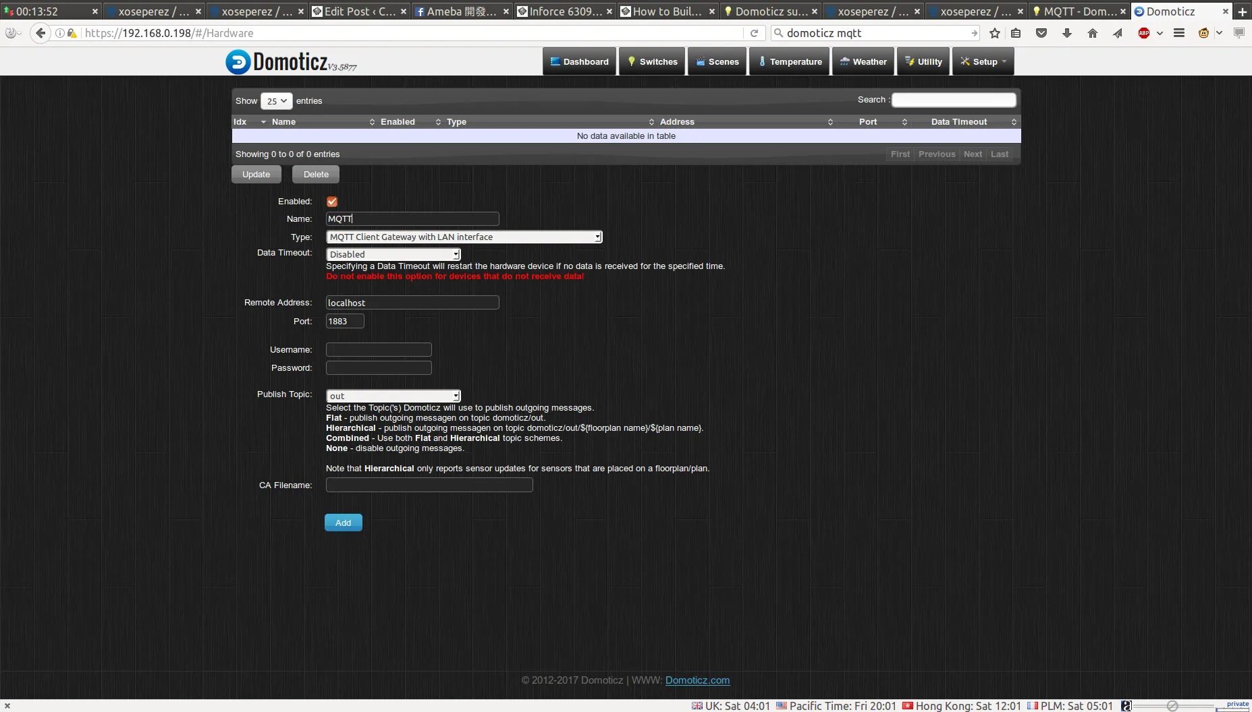The height and width of the screenshot is (712, 1252).
Task: Click the Delete button
Action: (x=316, y=175)
